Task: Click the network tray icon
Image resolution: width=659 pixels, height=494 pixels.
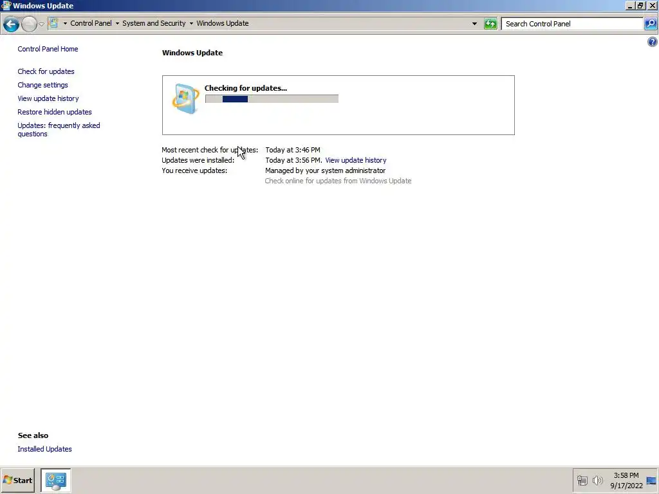Action: 582,480
